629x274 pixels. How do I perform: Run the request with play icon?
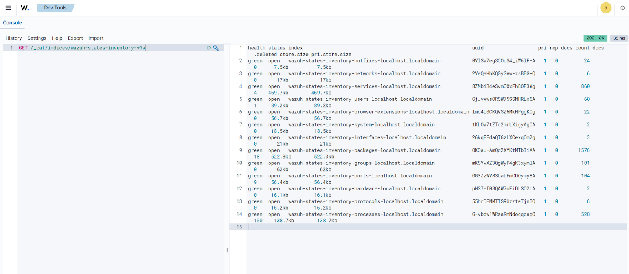coord(209,48)
